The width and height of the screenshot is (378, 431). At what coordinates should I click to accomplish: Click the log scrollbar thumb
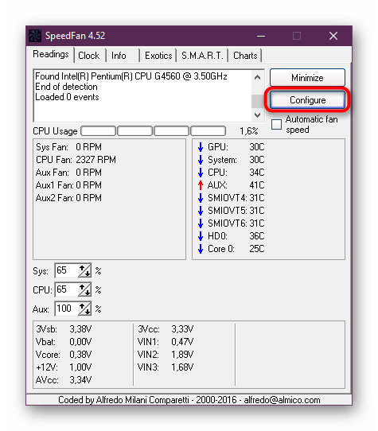tap(257, 101)
